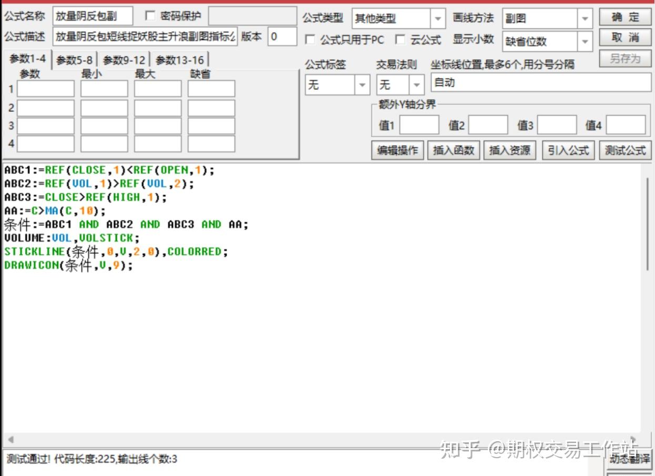
Task: Switch to 参数5-8 tab
Action: coord(74,60)
